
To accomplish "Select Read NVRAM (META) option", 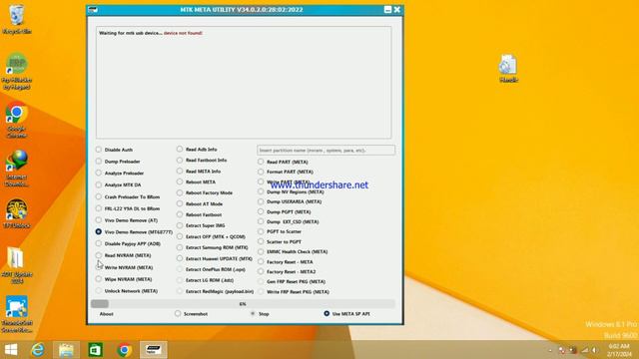I will click(x=124, y=255).
